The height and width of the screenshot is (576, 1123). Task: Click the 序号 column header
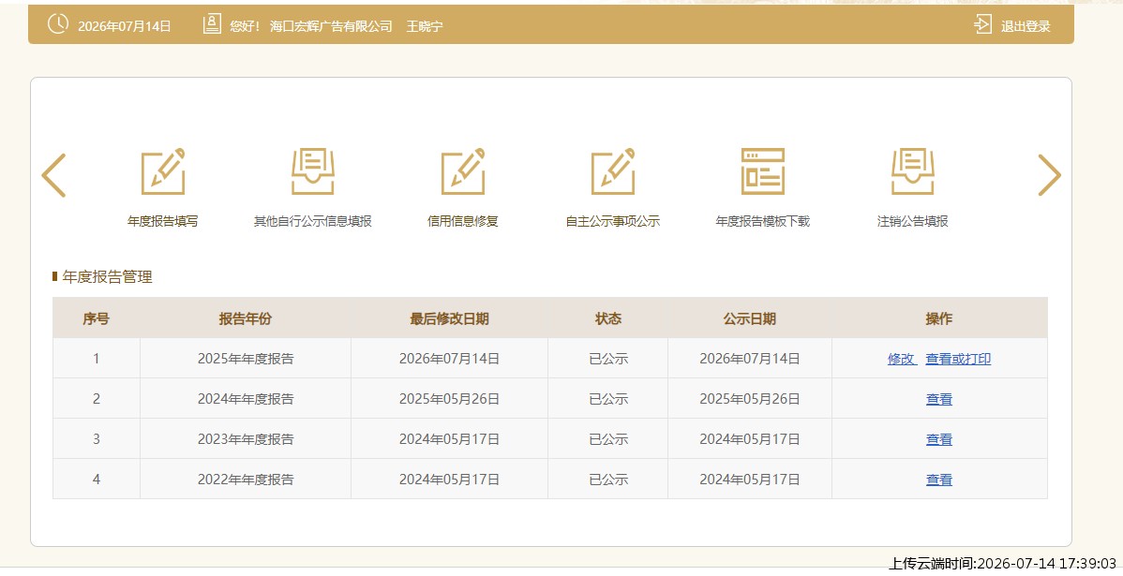click(96, 318)
